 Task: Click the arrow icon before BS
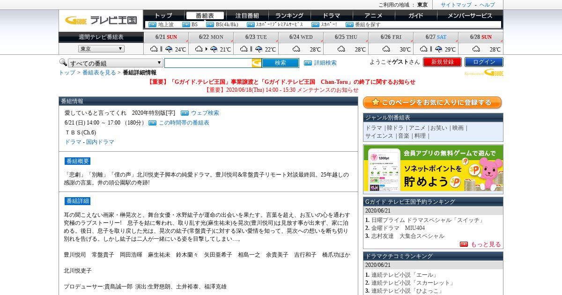coord(185,24)
